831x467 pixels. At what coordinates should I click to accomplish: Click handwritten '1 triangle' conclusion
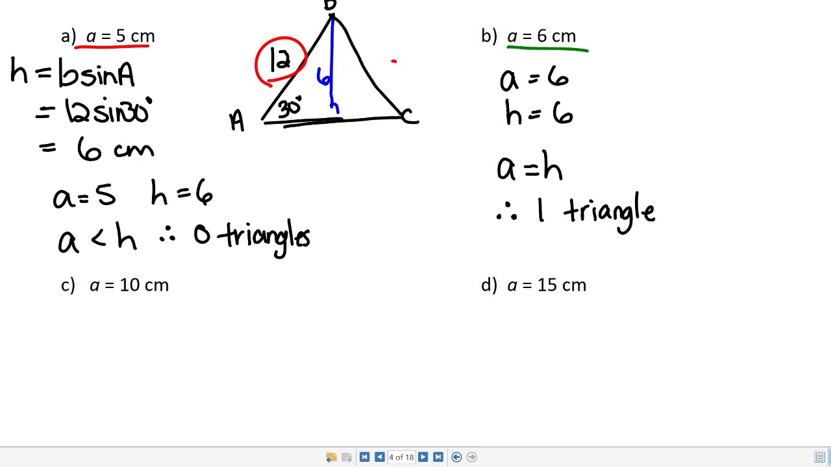(x=595, y=211)
